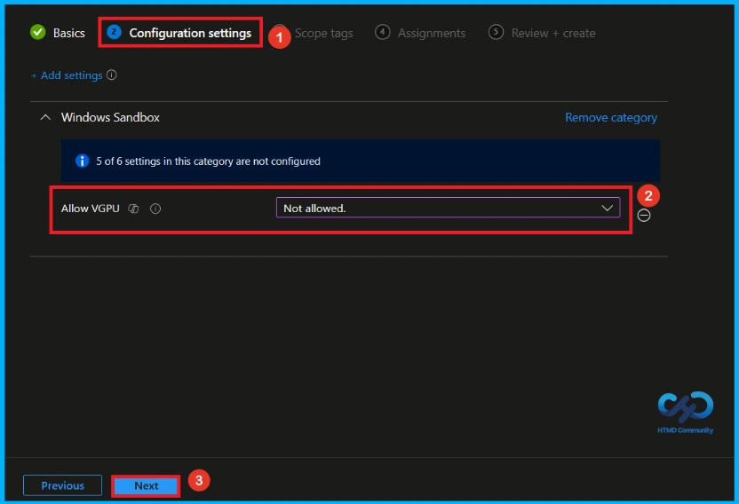Click Remove category link
The image size is (739, 504).
coord(611,117)
